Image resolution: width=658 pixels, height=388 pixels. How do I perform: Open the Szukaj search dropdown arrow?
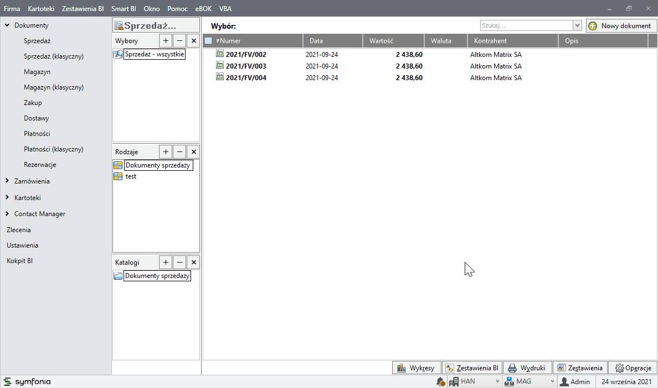[x=577, y=25]
